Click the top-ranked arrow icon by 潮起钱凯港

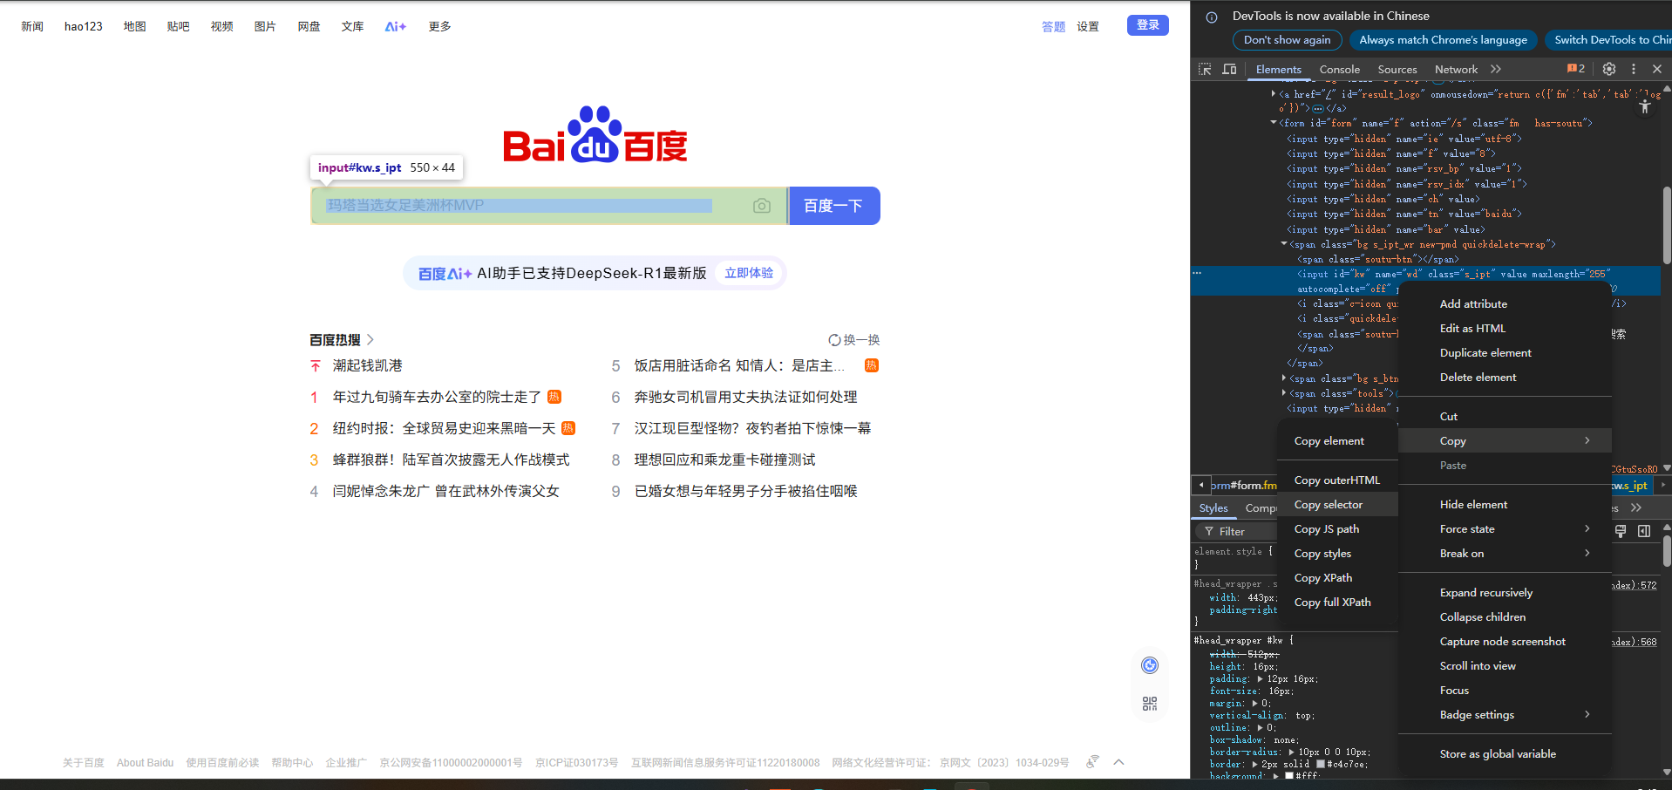(316, 366)
